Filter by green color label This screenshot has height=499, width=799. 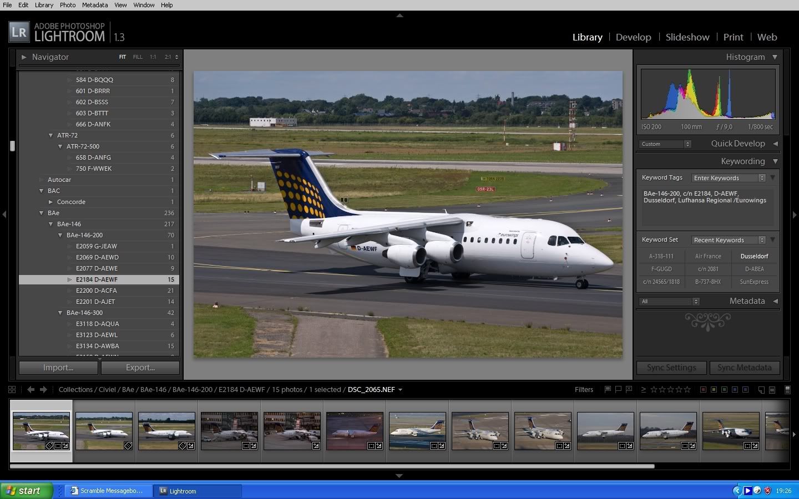point(725,390)
